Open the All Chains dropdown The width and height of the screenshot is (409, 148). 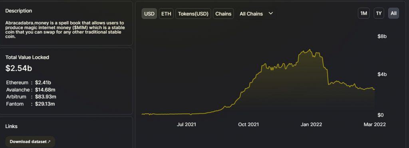tap(256, 14)
